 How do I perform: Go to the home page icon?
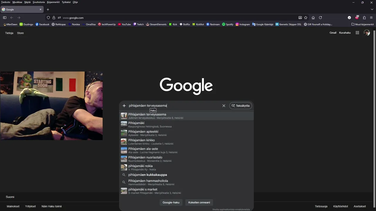(313, 18)
